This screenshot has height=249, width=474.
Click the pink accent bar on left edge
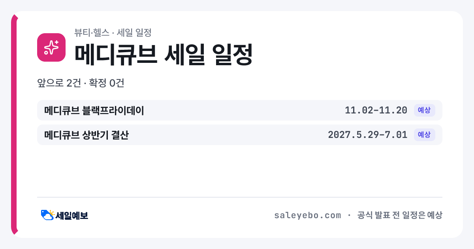14,124
